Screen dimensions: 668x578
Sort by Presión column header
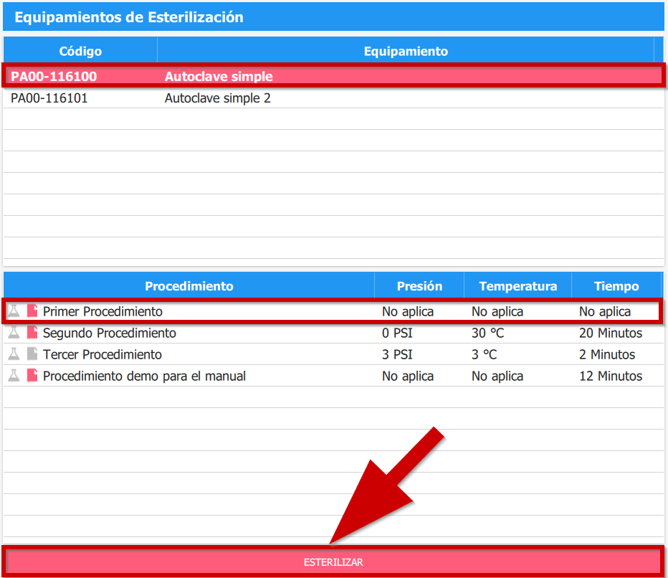click(419, 286)
